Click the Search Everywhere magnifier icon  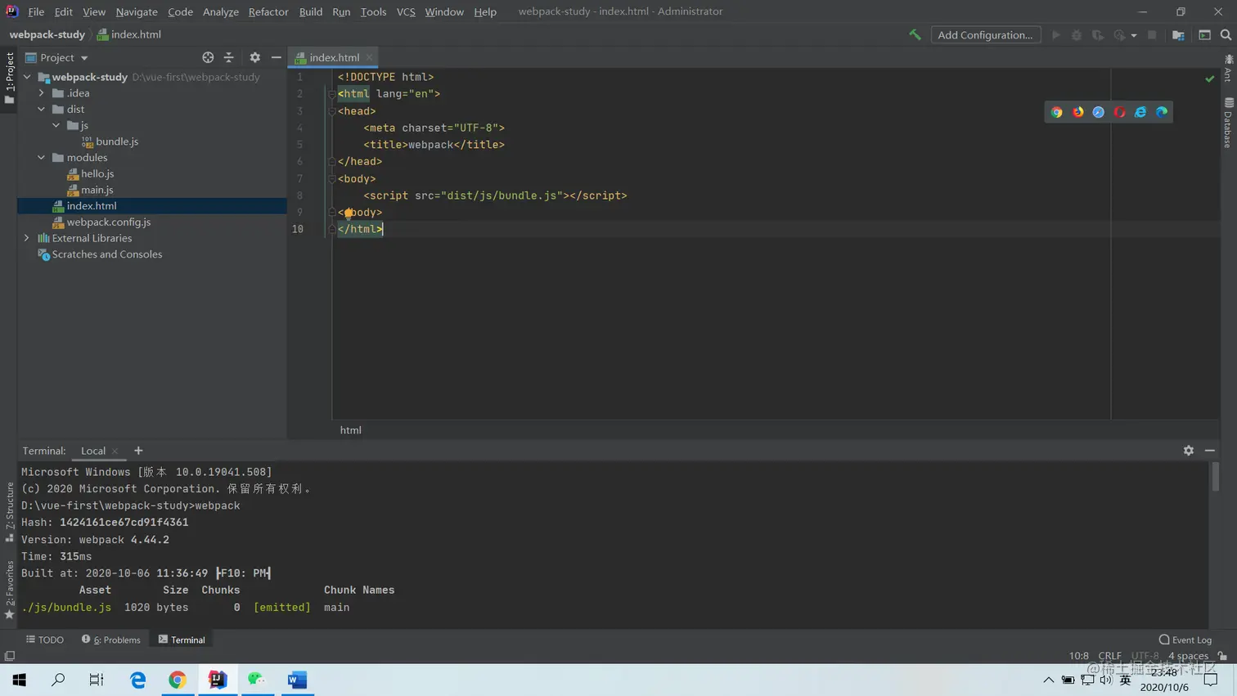[x=1226, y=35]
